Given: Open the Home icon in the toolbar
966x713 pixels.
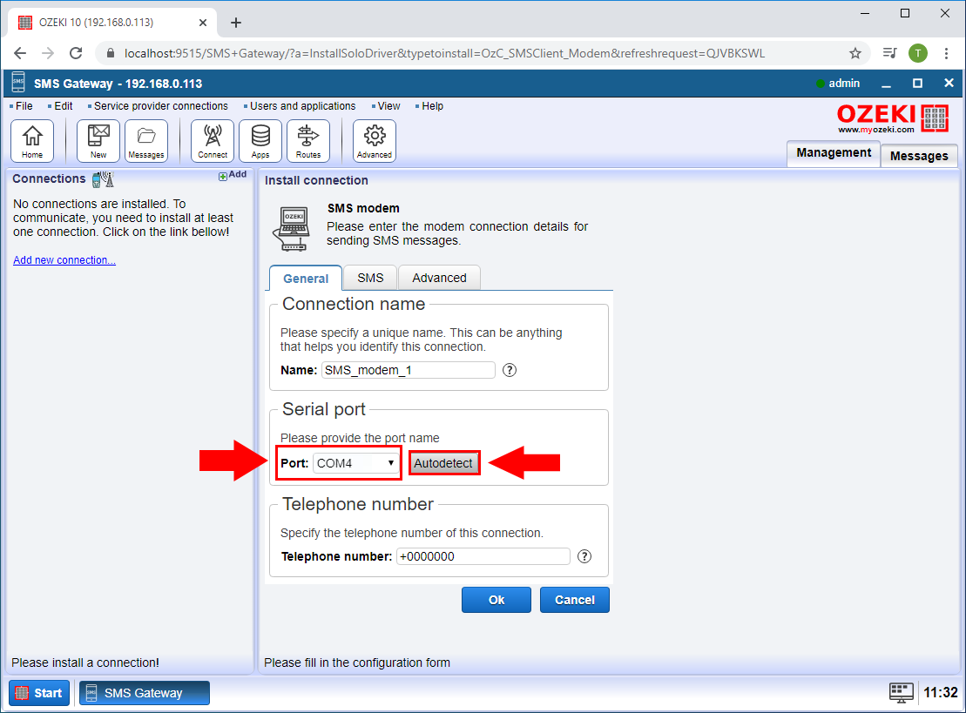Looking at the screenshot, I should click(x=32, y=140).
